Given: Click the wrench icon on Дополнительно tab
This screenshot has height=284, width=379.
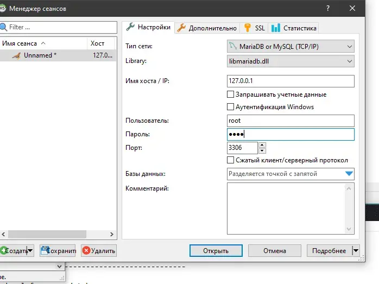Looking at the screenshot, I should 181,28.
